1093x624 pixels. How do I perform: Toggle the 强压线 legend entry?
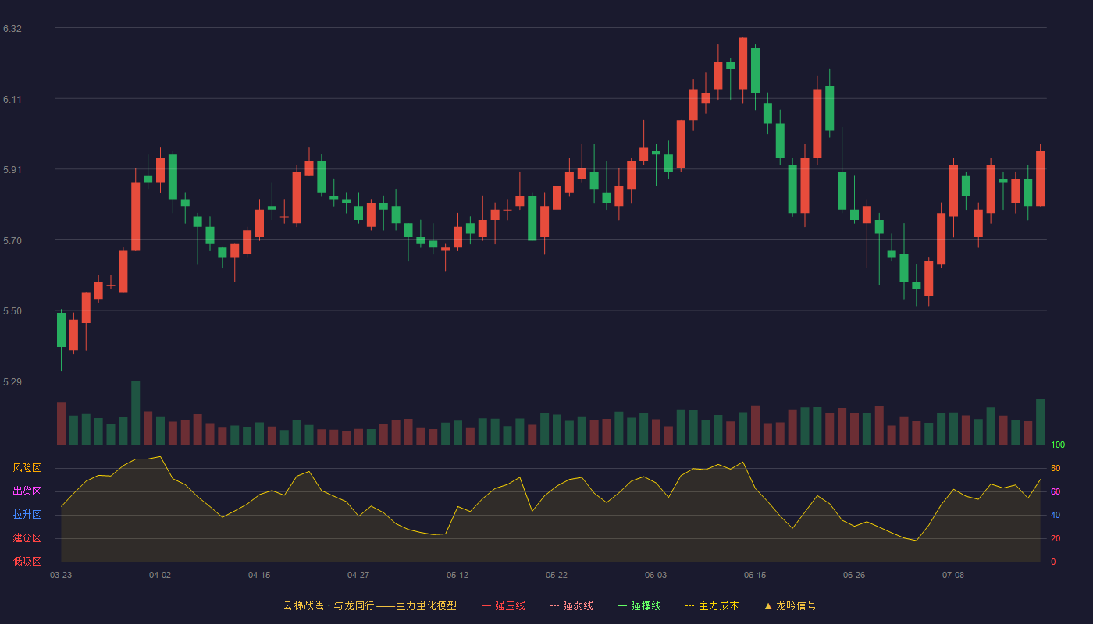(x=504, y=605)
